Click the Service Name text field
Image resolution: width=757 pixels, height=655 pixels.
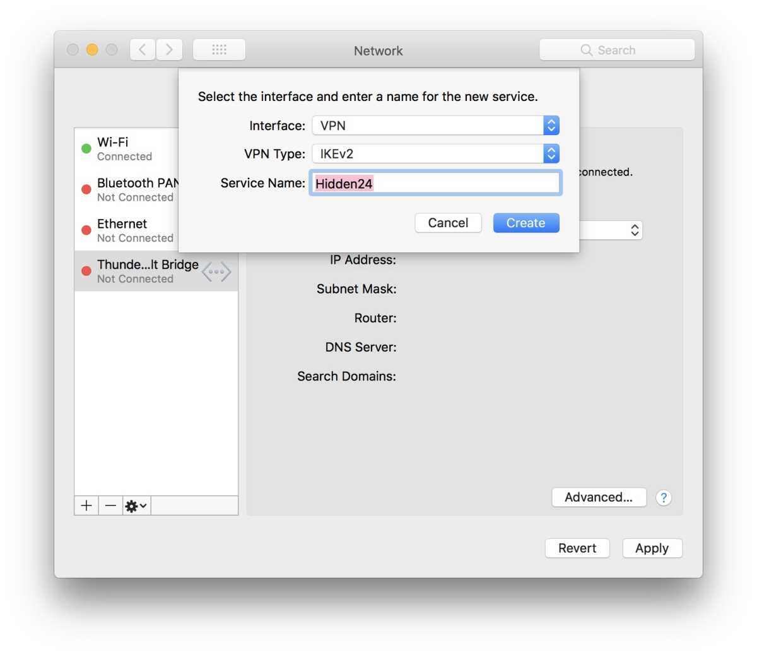[435, 183]
